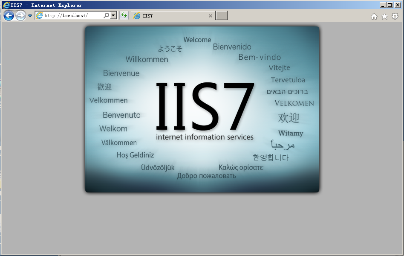Click the 'Hoş Geldiniz' text
The image size is (404, 256).
tap(135, 155)
